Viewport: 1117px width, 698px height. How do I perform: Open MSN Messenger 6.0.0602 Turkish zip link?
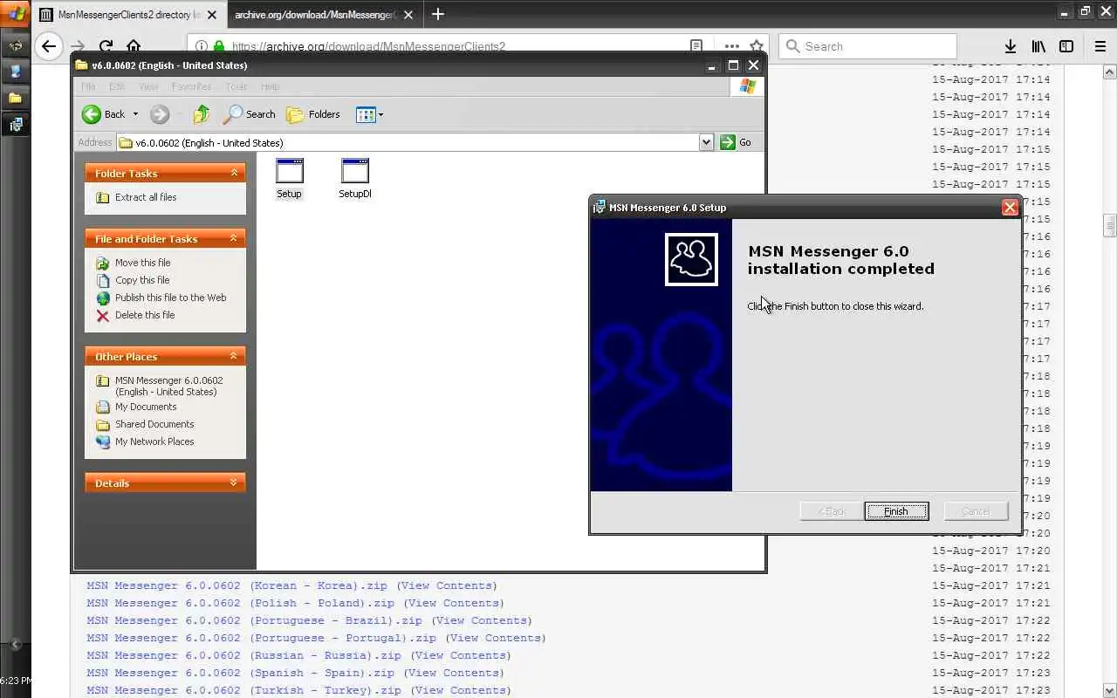pos(243,690)
